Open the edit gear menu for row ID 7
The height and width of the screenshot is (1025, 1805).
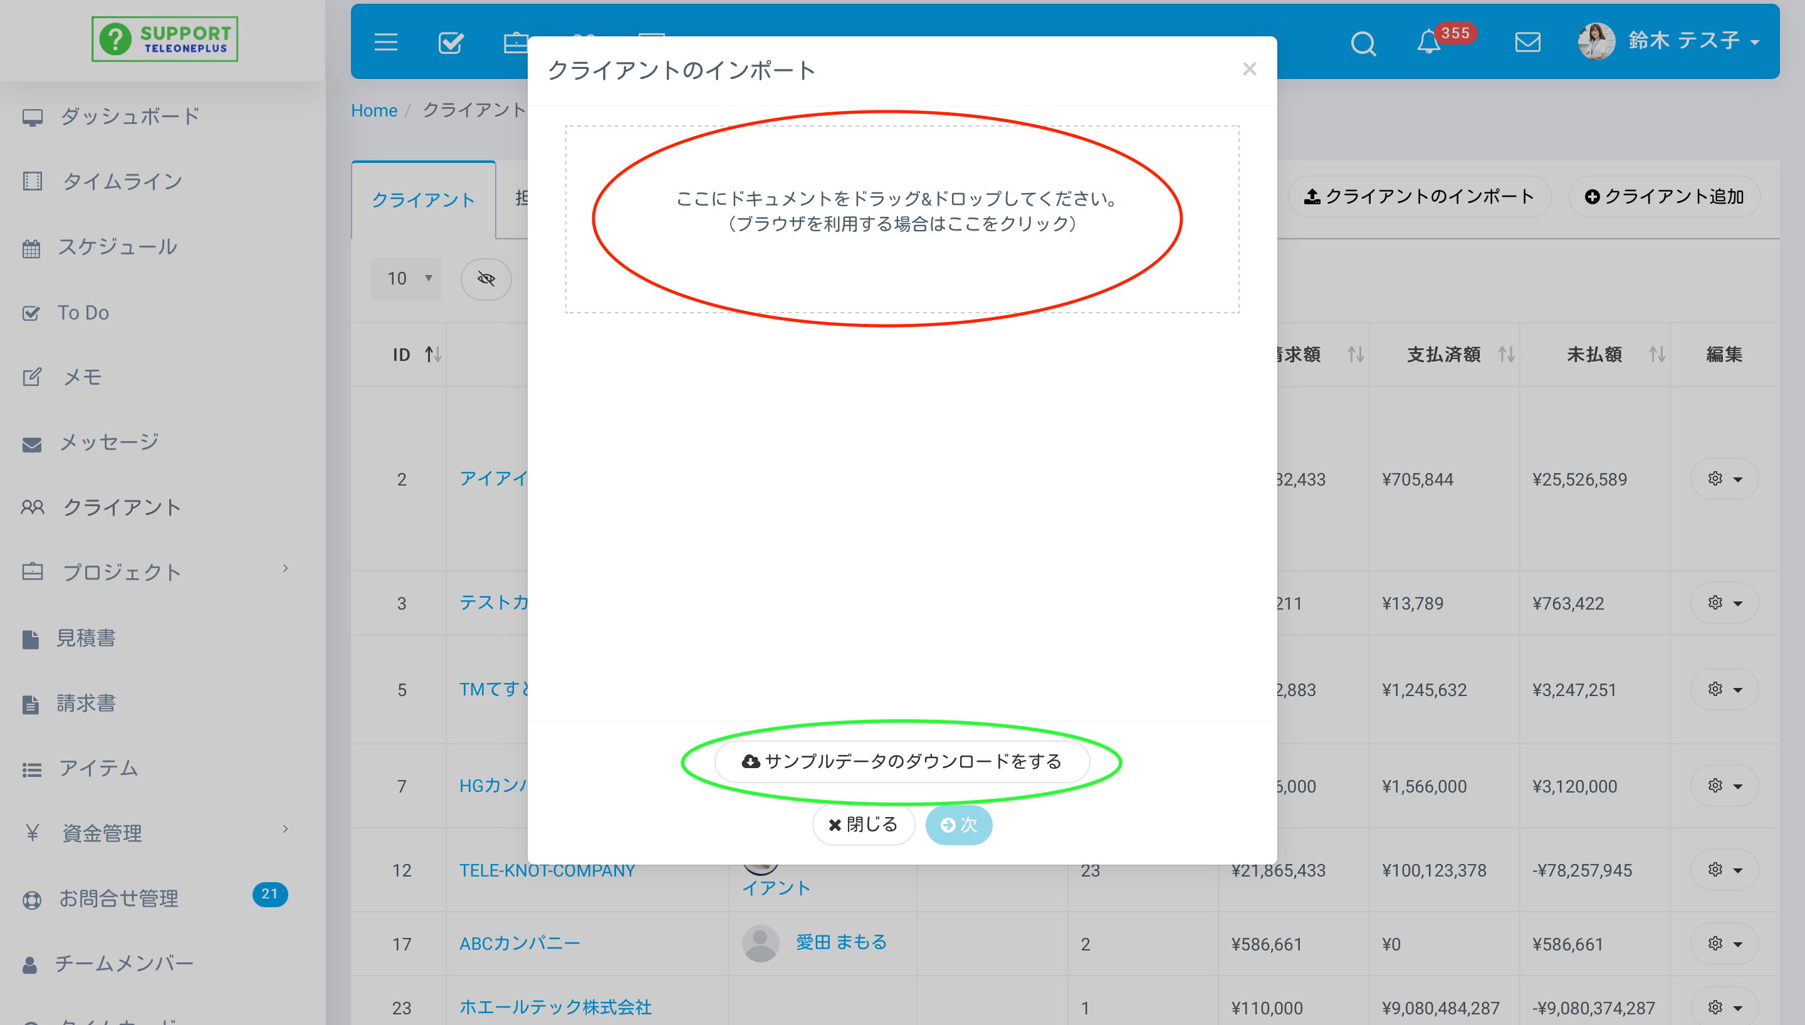click(1724, 786)
